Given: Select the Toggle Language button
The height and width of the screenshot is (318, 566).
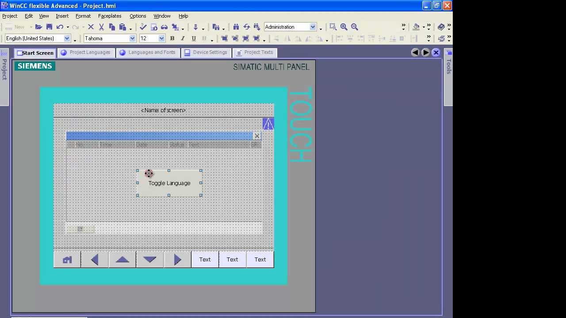Looking at the screenshot, I should tap(169, 183).
